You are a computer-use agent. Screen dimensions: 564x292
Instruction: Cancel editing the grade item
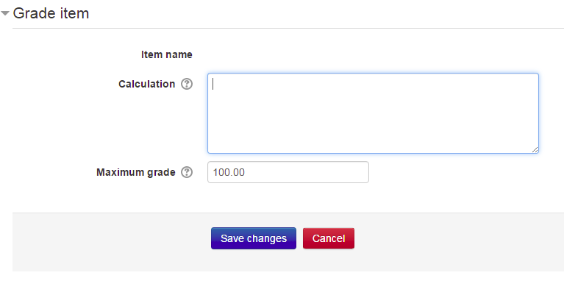coord(329,238)
